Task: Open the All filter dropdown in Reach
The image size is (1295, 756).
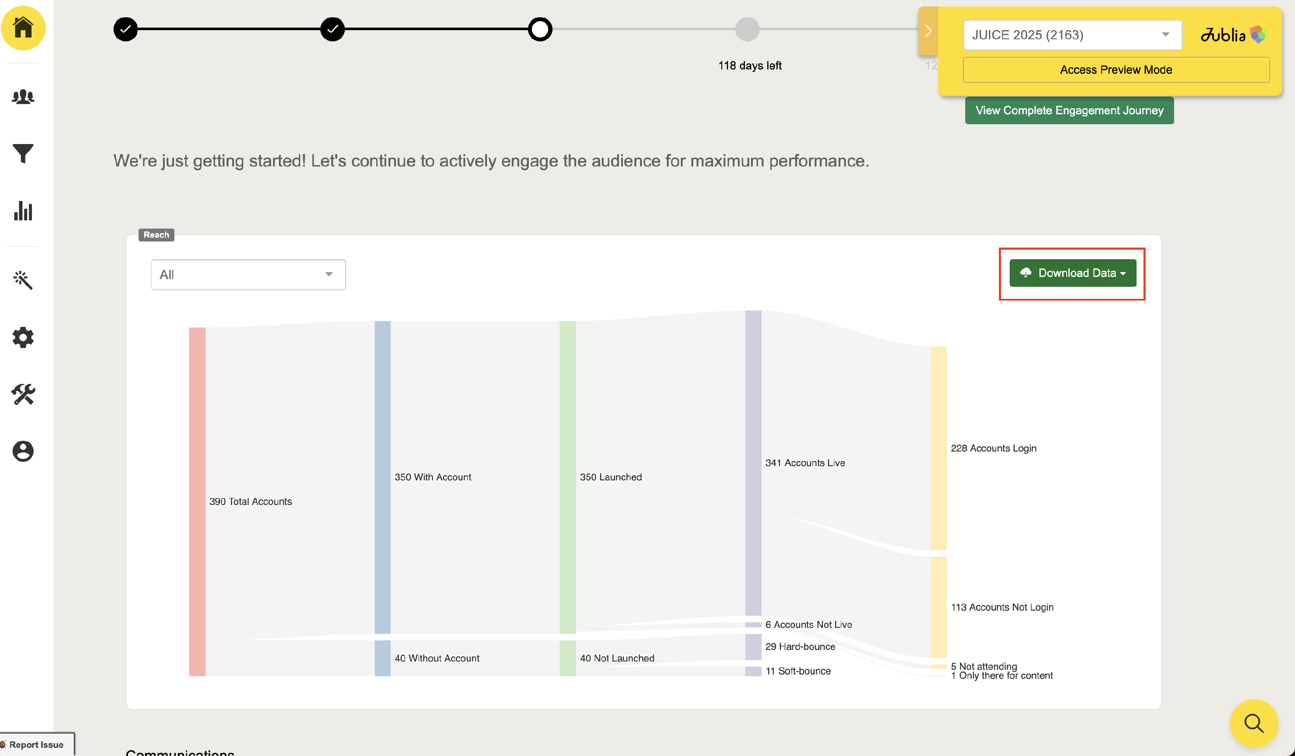Action: [248, 275]
